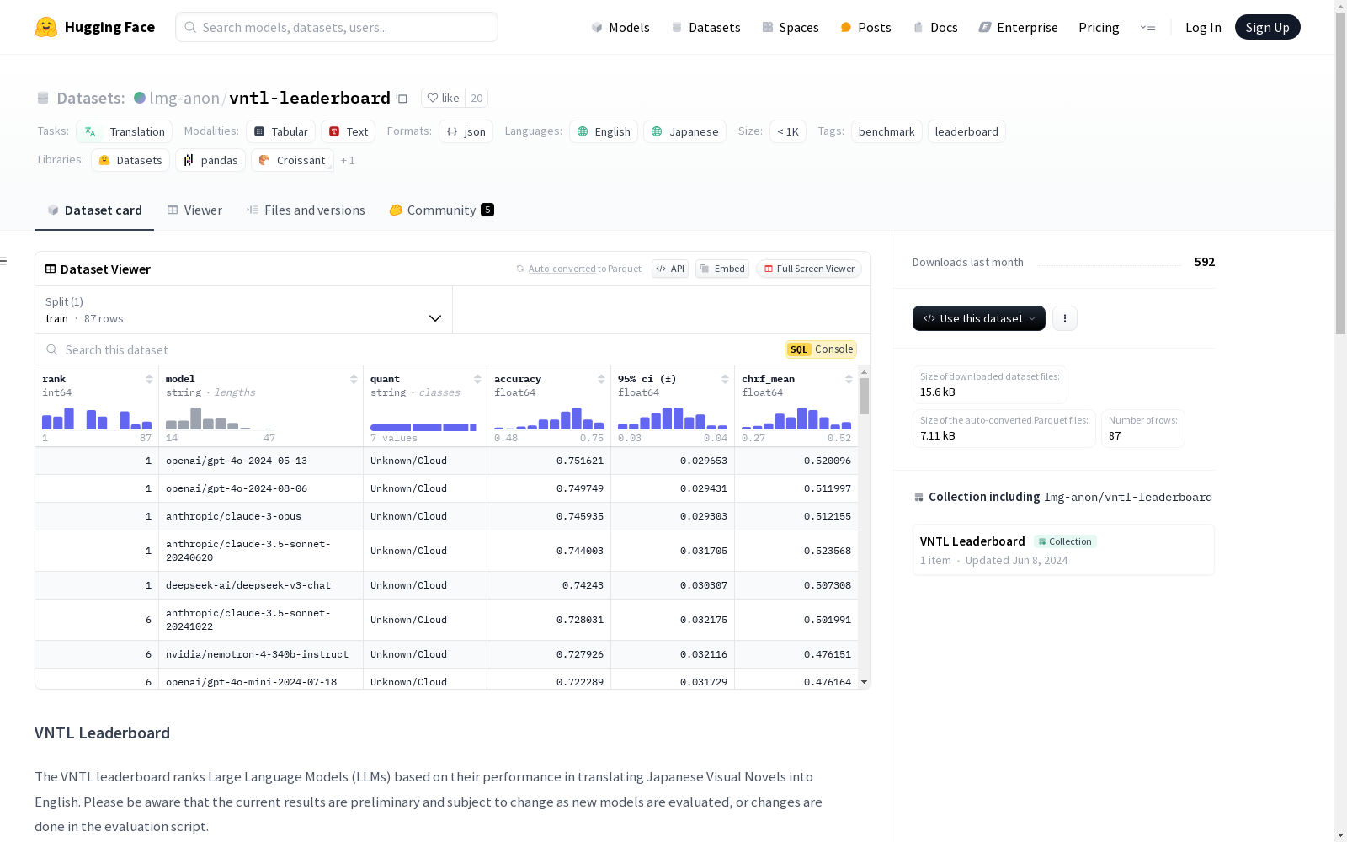Open the VNTL Leaderboard collection card
The width and height of the screenshot is (1347, 842).
coord(1063,550)
